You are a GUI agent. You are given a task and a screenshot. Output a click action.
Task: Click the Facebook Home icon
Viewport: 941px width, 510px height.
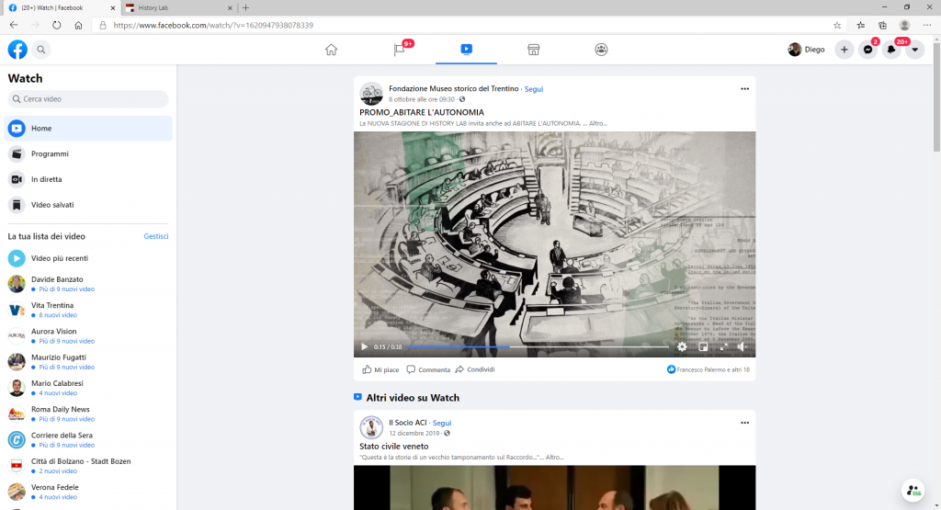coord(332,50)
